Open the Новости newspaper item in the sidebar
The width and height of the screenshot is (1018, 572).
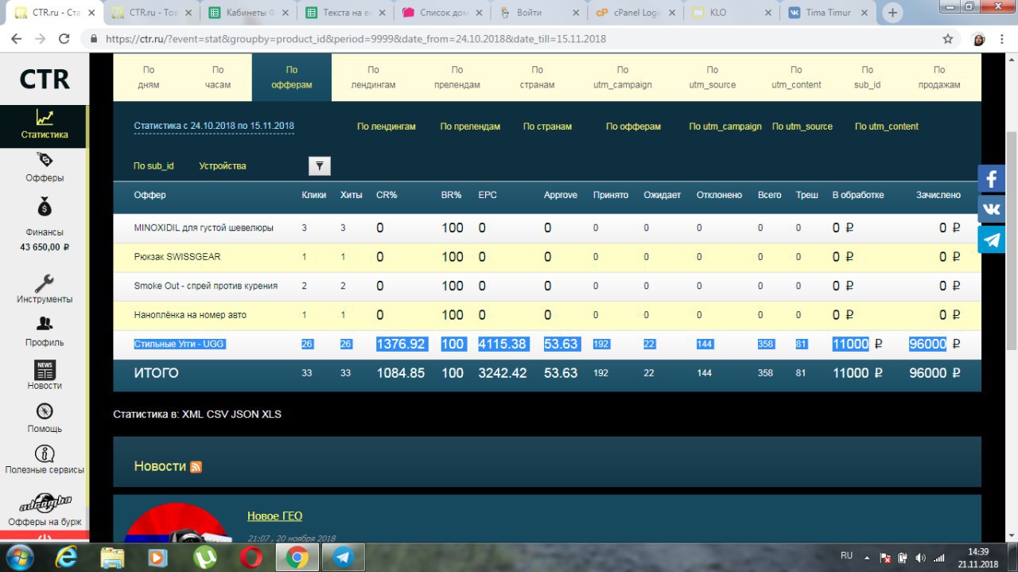coord(45,376)
